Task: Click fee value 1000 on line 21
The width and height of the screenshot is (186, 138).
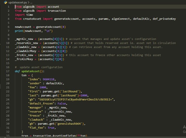Action: (43, 87)
